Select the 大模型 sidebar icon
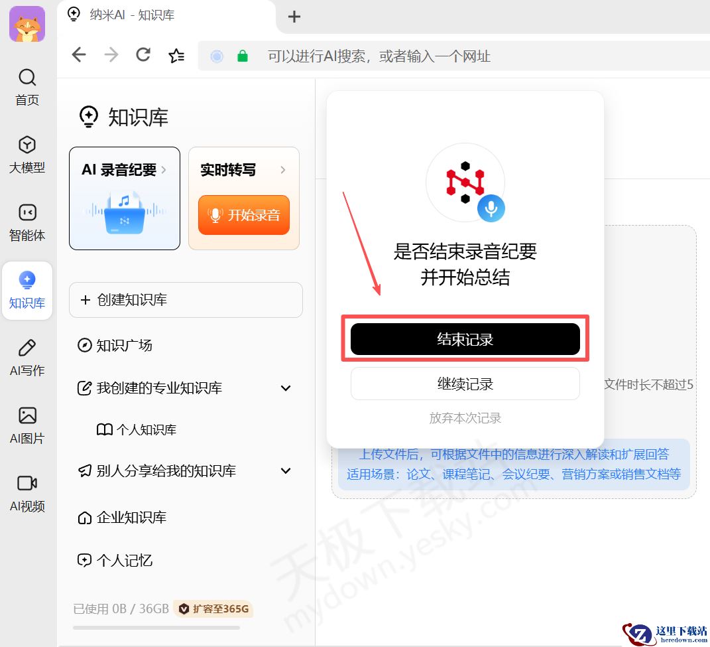 point(27,154)
